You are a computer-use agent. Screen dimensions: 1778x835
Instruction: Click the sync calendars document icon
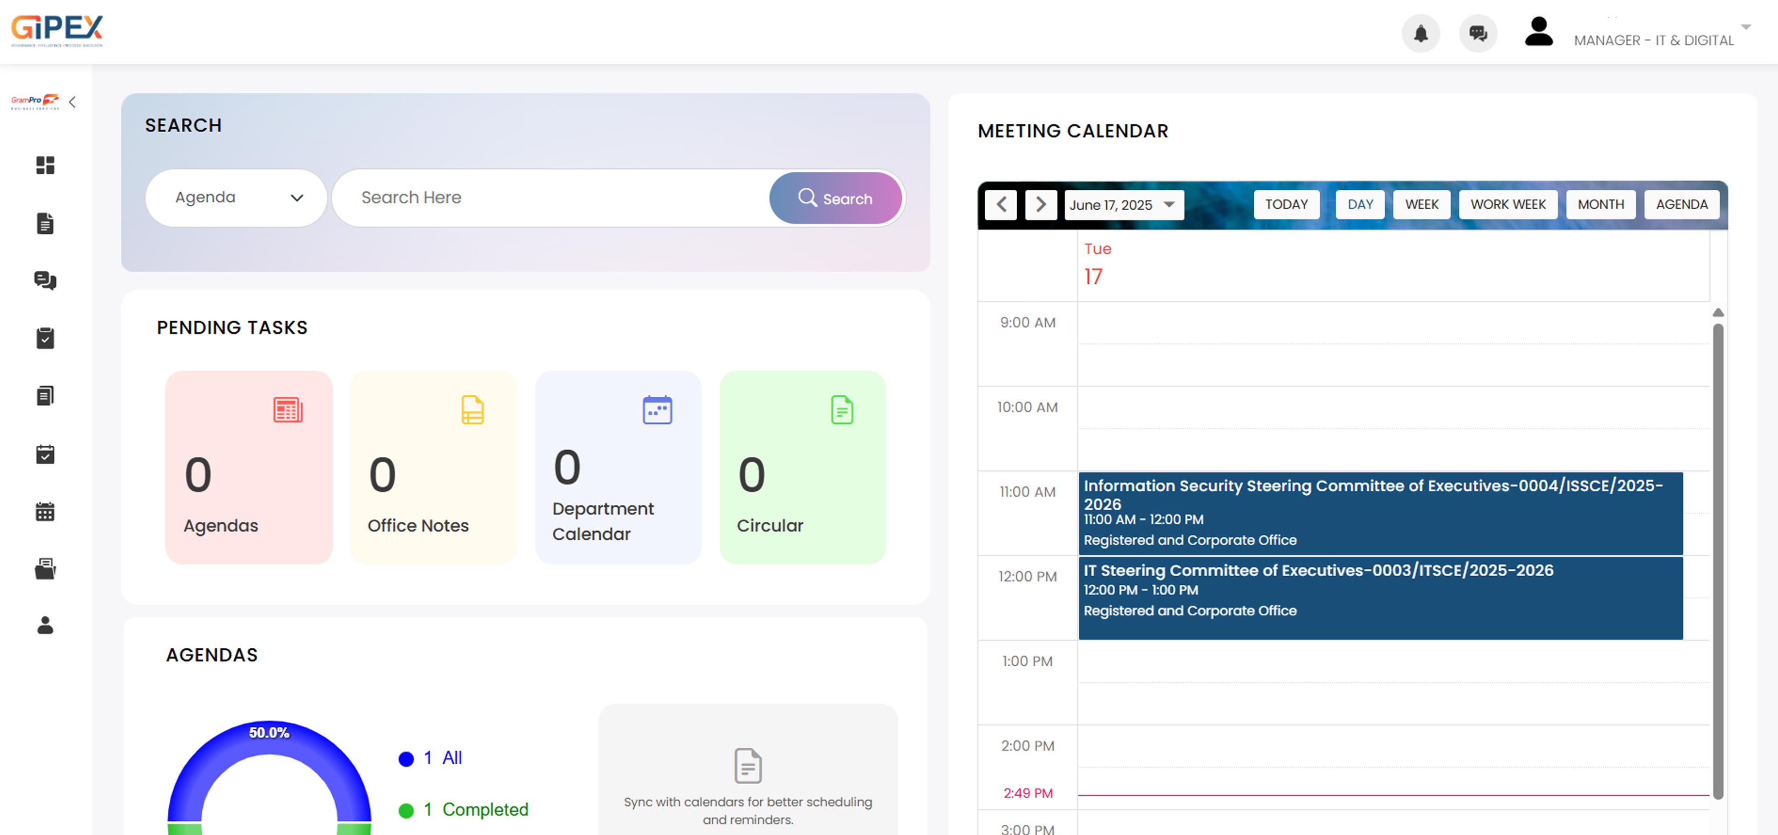click(747, 765)
